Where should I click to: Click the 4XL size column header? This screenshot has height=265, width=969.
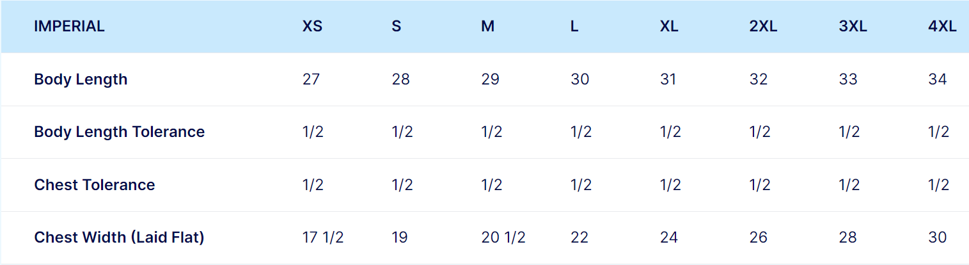(x=942, y=27)
